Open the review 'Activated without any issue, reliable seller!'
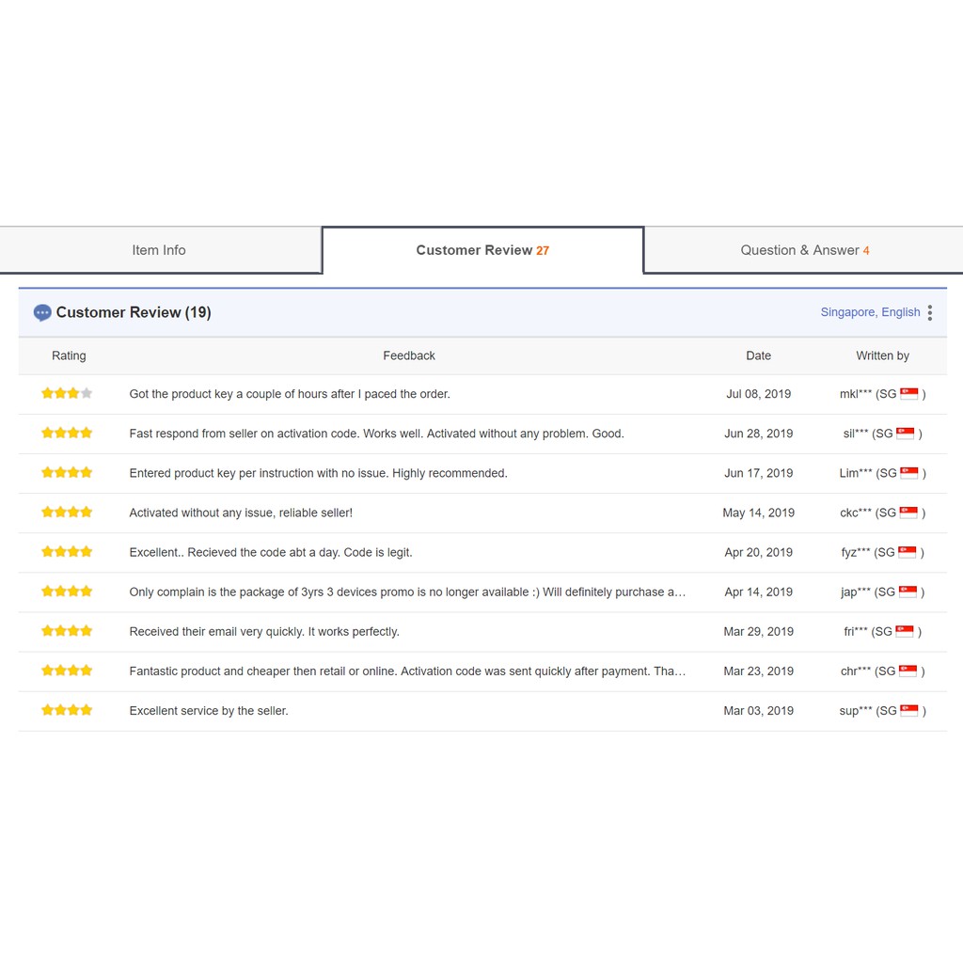The height and width of the screenshot is (963, 963). pyautogui.click(x=241, y=513)
